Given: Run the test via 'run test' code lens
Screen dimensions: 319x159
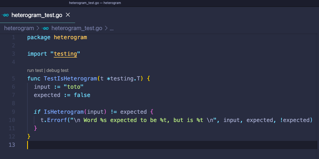Looking at the screenshot, I should (x=35, y=70).
